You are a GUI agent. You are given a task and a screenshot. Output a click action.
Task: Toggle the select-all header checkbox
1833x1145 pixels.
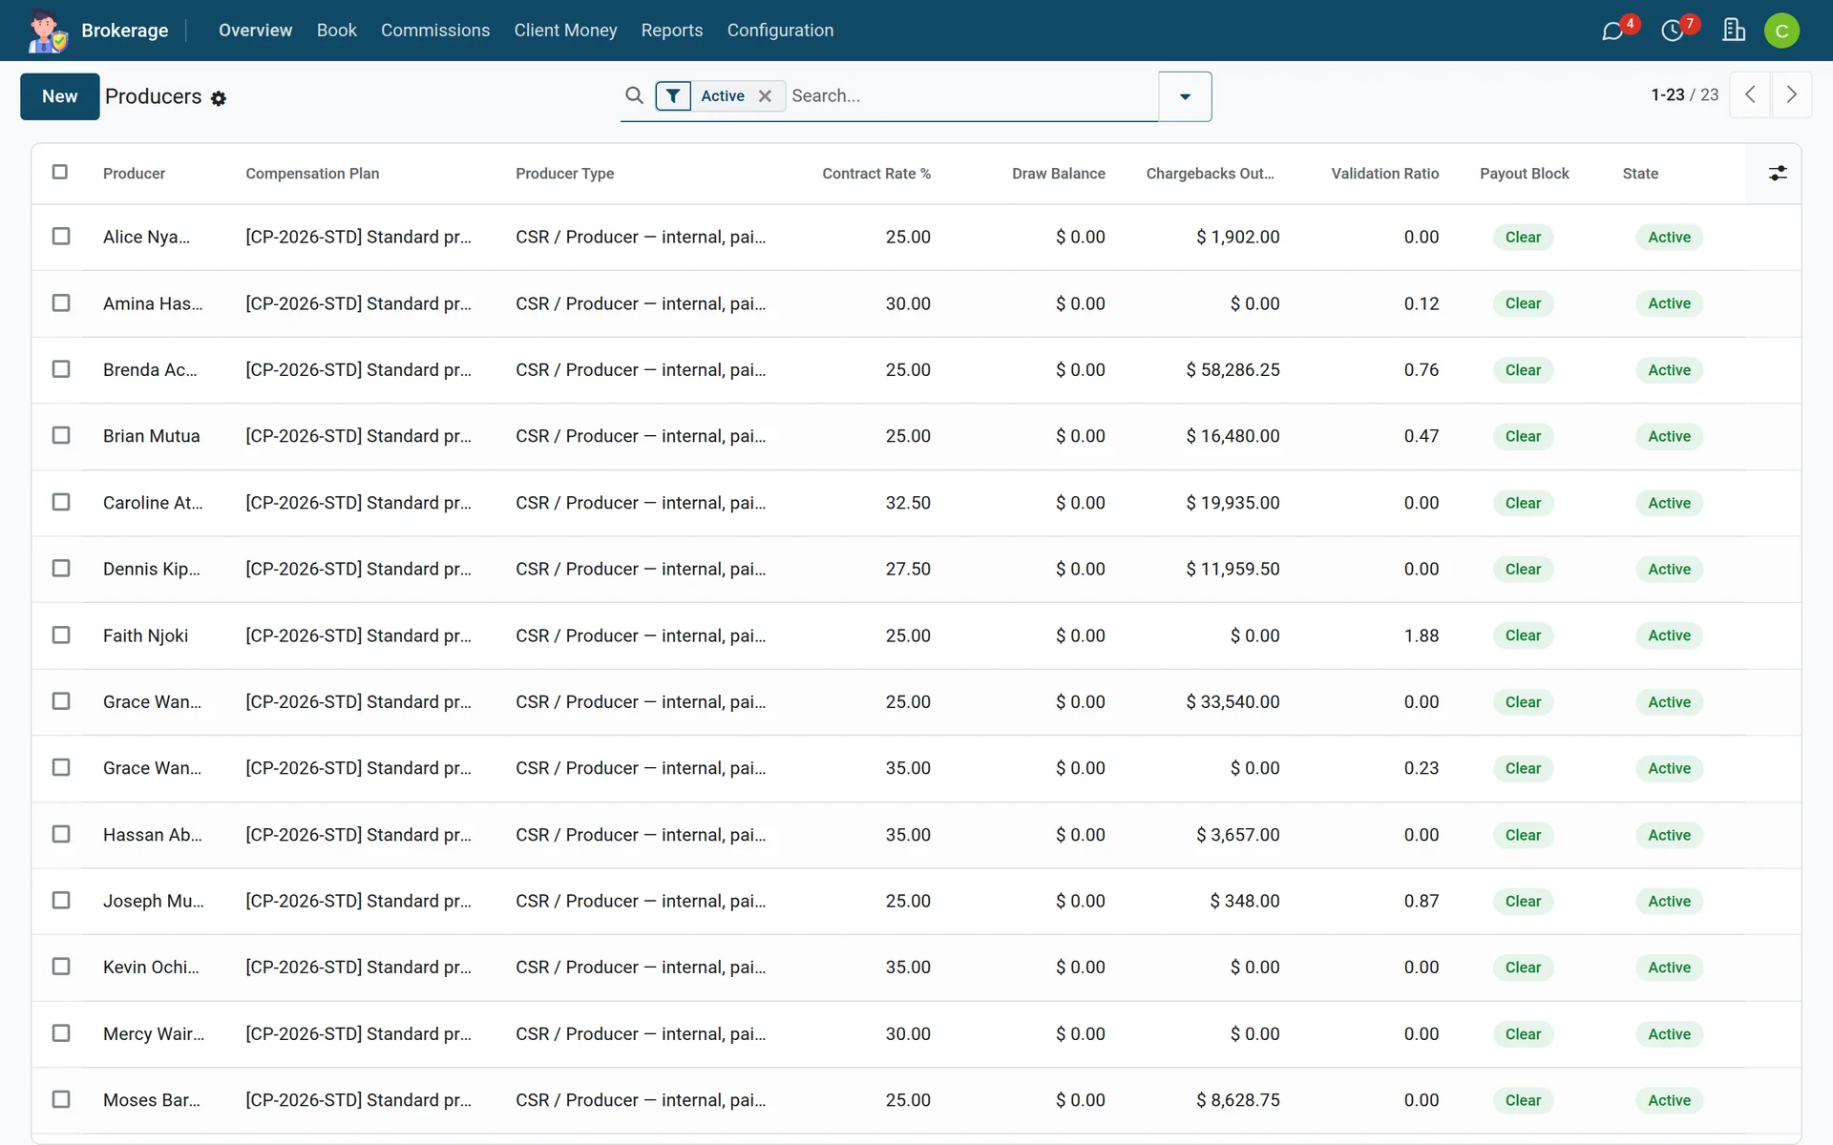pyautogui.click(x=60, y=172)
